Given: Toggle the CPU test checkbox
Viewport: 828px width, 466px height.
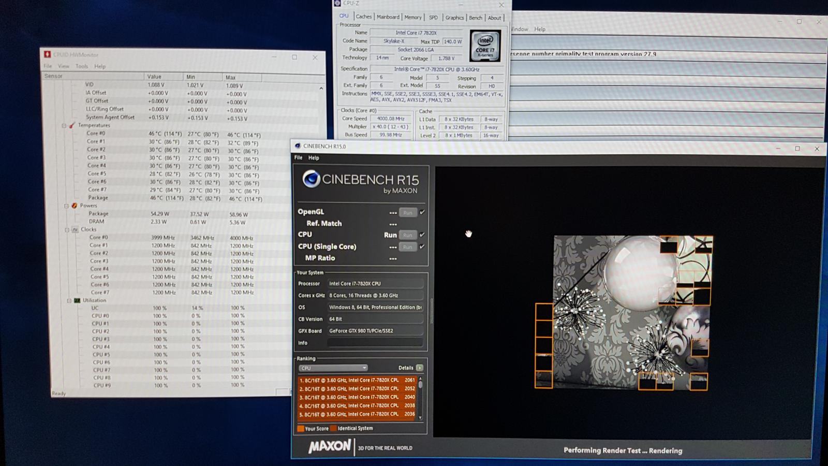Looking at the screenshot, I should pyautogui.click(x=422, y=235).
